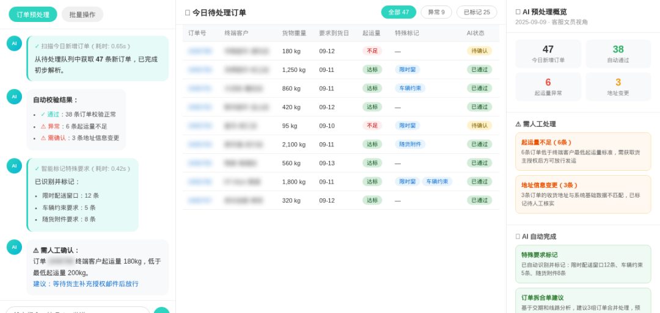Click the 09-10 delivery date cell

pyautogui.click(x=326, y=126)
